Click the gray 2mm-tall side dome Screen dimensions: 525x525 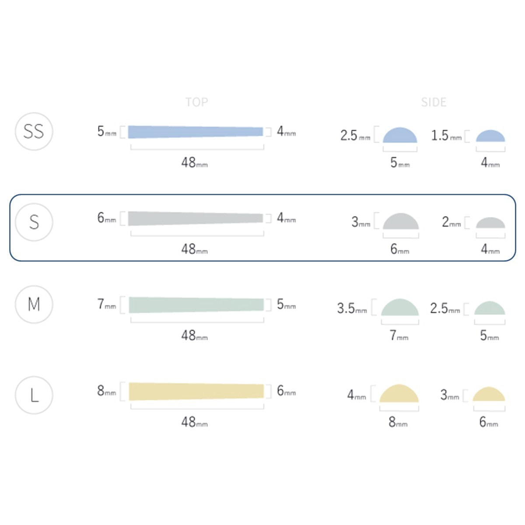click(x=490, y=223)
